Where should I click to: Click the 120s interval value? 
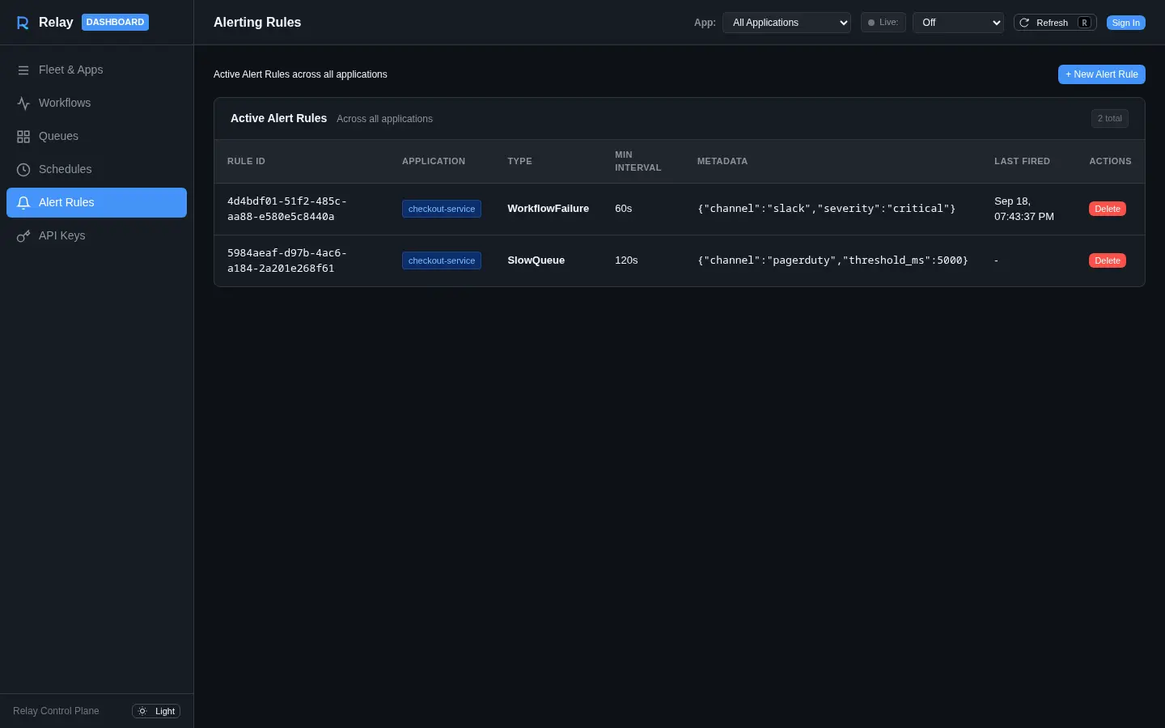coord(626,260)
